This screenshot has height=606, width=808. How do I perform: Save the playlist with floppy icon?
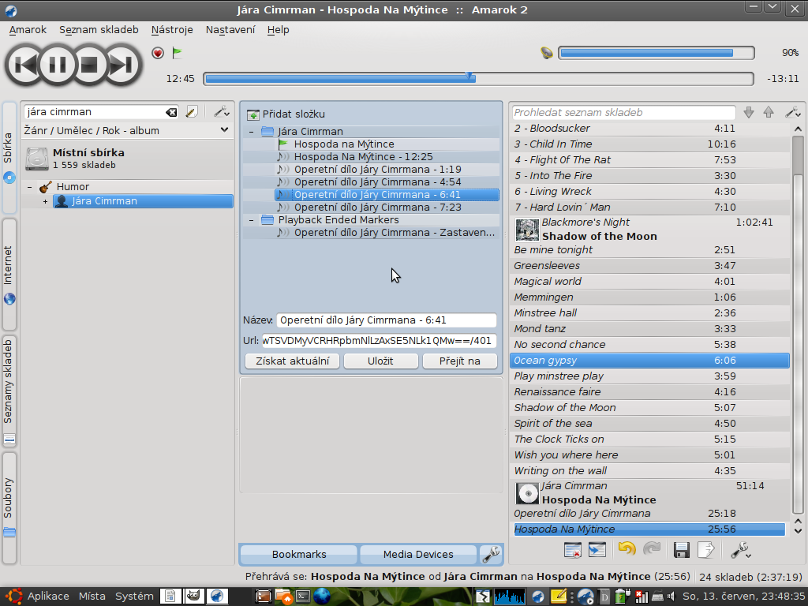(681, 550)
